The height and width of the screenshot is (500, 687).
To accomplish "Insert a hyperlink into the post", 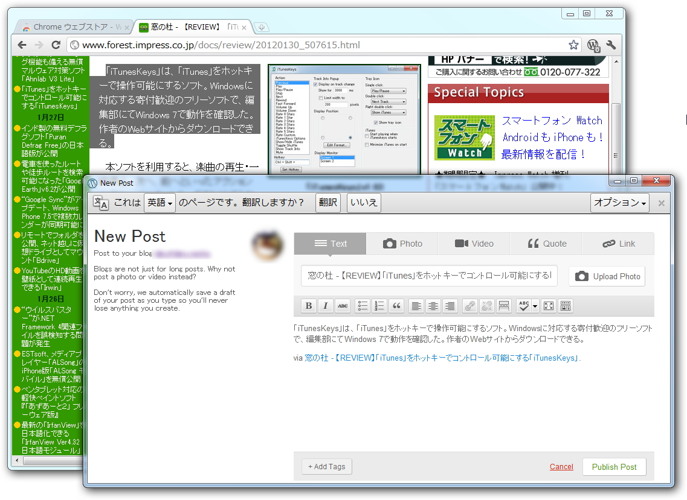I will (x=469, y=306).
